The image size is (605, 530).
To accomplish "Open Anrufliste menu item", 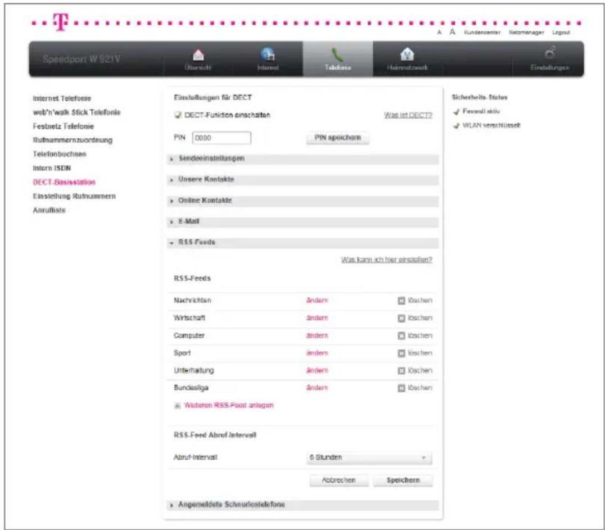I will (x=49, y=210).
